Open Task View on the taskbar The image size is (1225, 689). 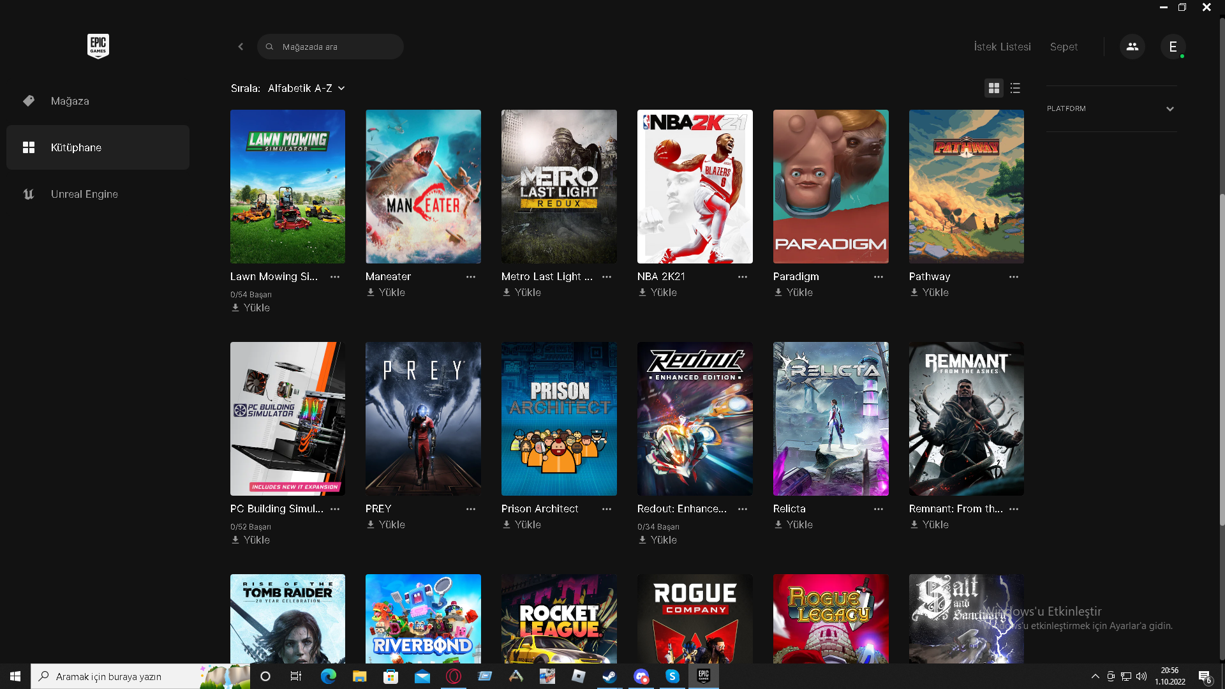pos(296,676)
